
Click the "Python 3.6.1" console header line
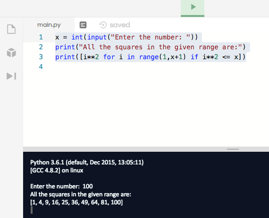pyautogui.click(x=87, y=162)
